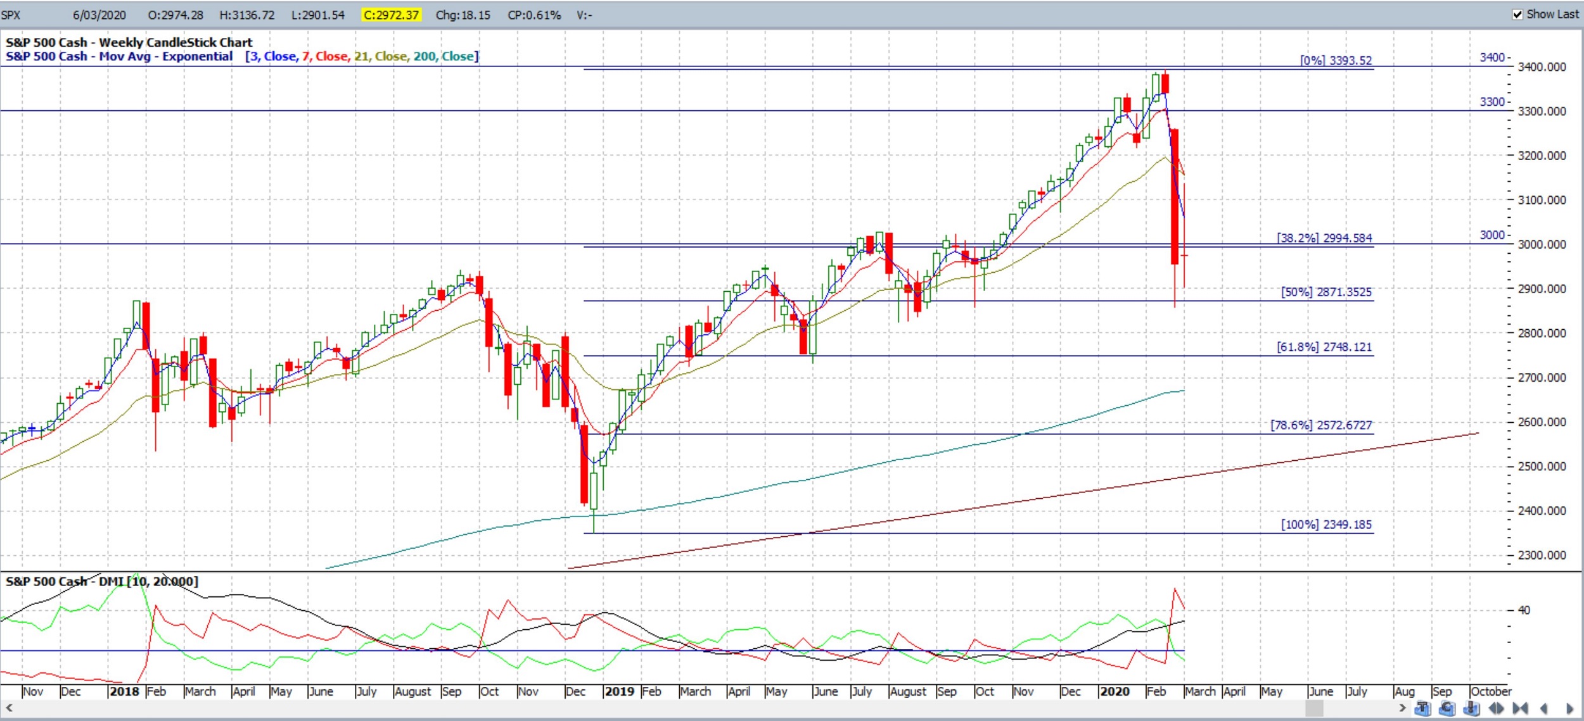Click the [50%] 2871.3525 Fibonacci label
Screen dimensions: 1584x721
pos(1326,292)
